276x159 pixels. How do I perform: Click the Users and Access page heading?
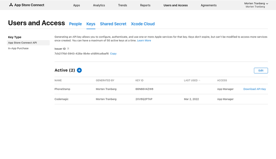pyautogui.click(x=37, y=23)
